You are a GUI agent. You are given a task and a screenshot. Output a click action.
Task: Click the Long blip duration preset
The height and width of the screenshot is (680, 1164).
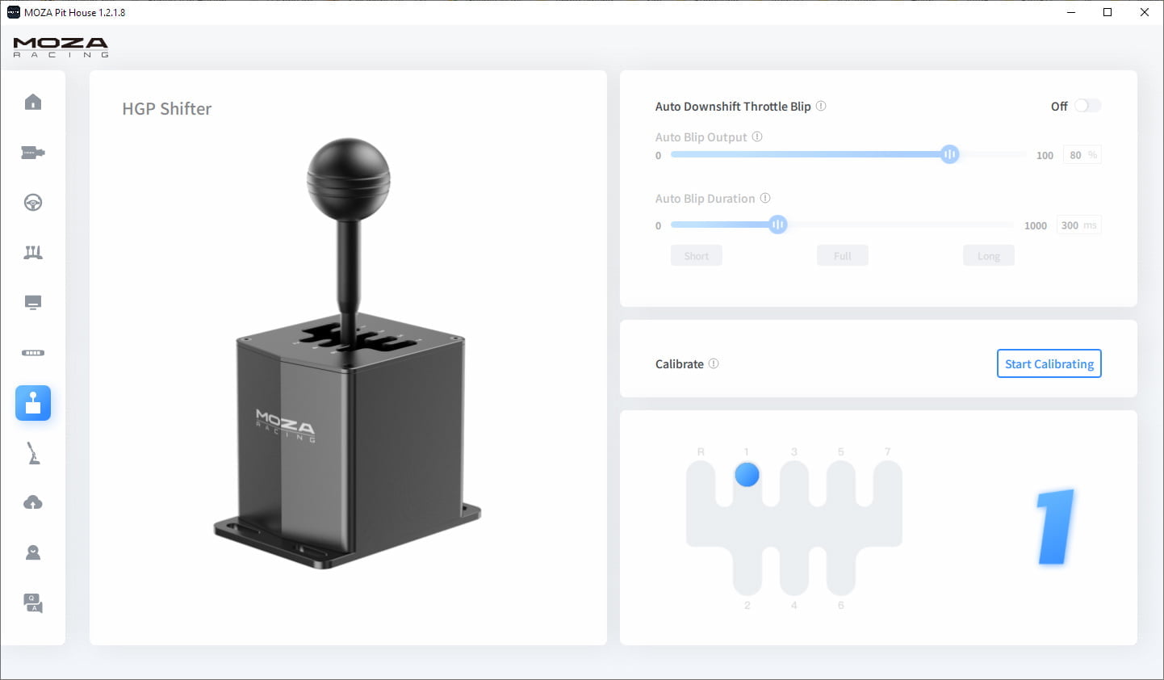(988, 256)
